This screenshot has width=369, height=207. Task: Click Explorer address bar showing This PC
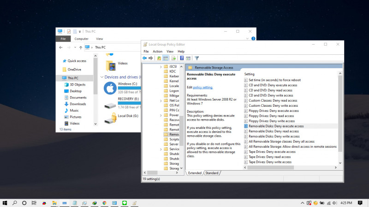(x=113, y=47)
